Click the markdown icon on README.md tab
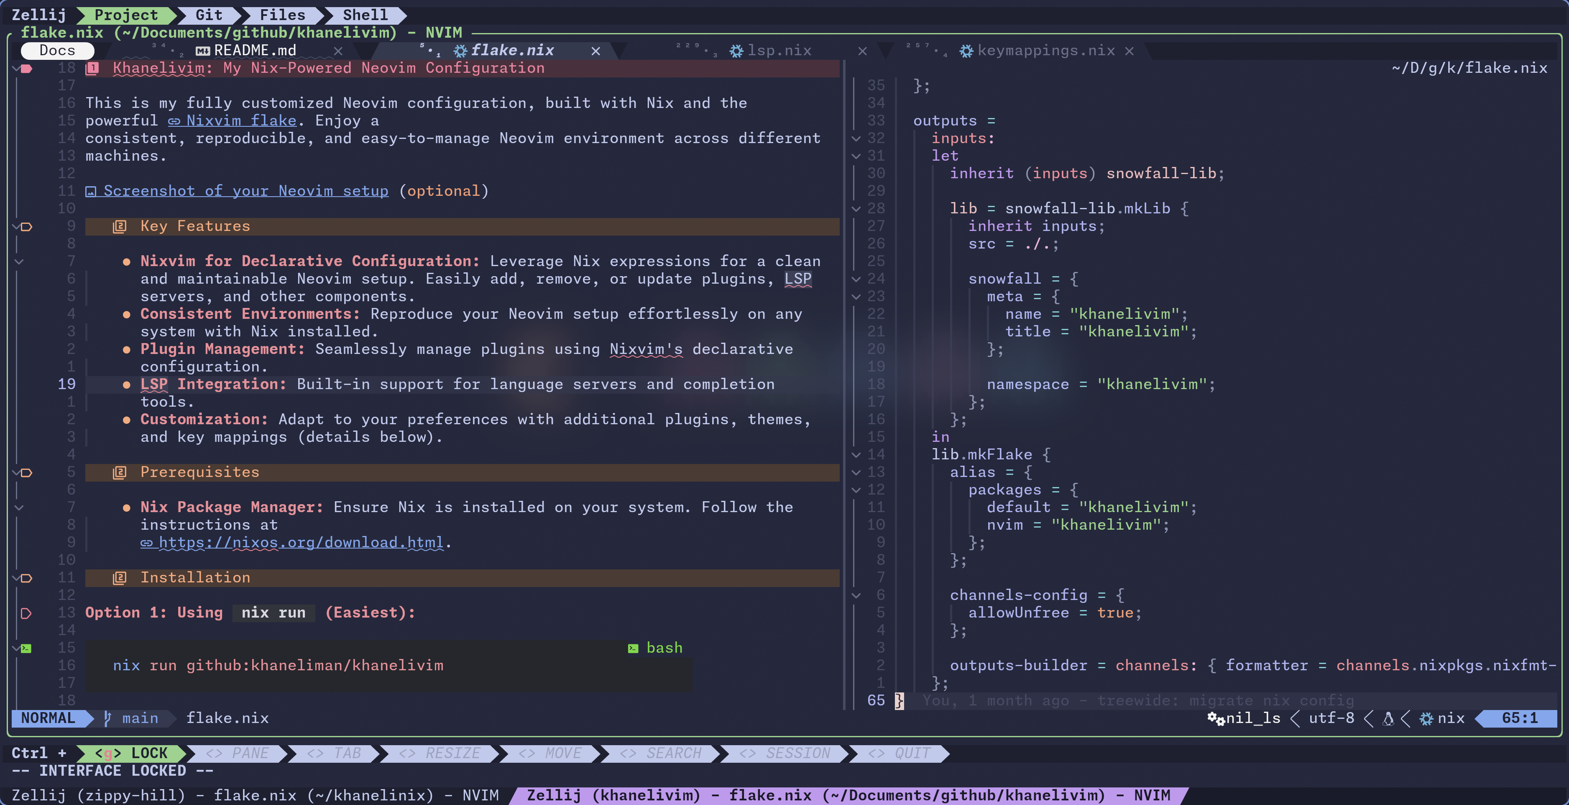Image resolution: width=1569 pixels, height=805 pixels. [x=203, y=51]
